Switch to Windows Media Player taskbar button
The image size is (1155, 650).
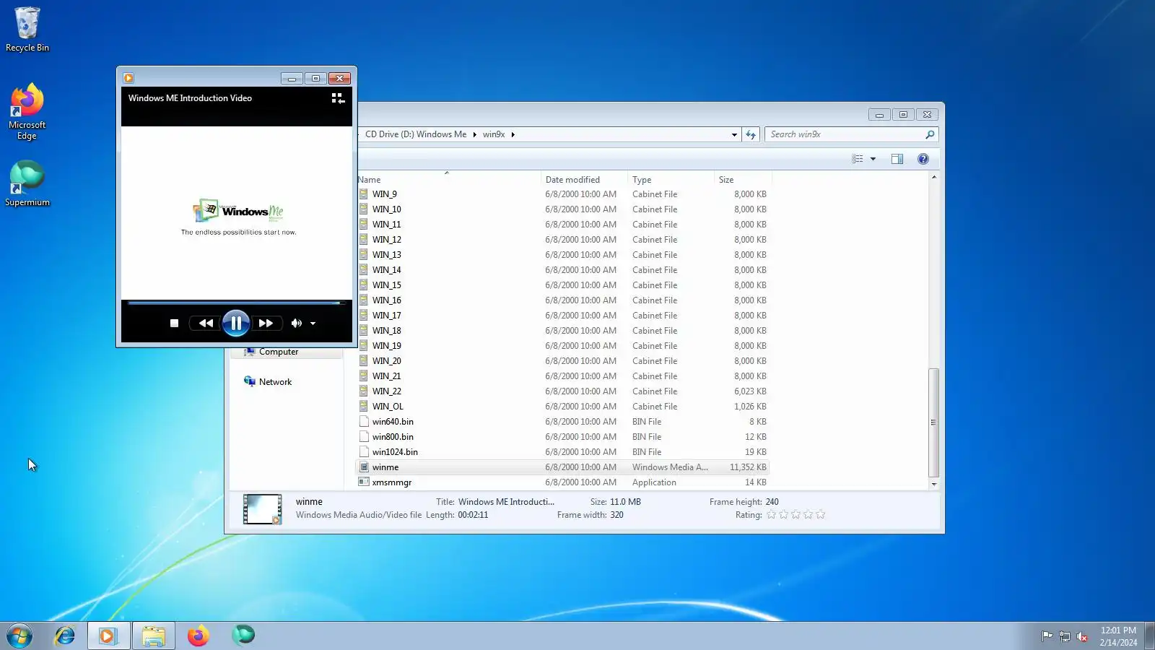(x=108, y=636)
